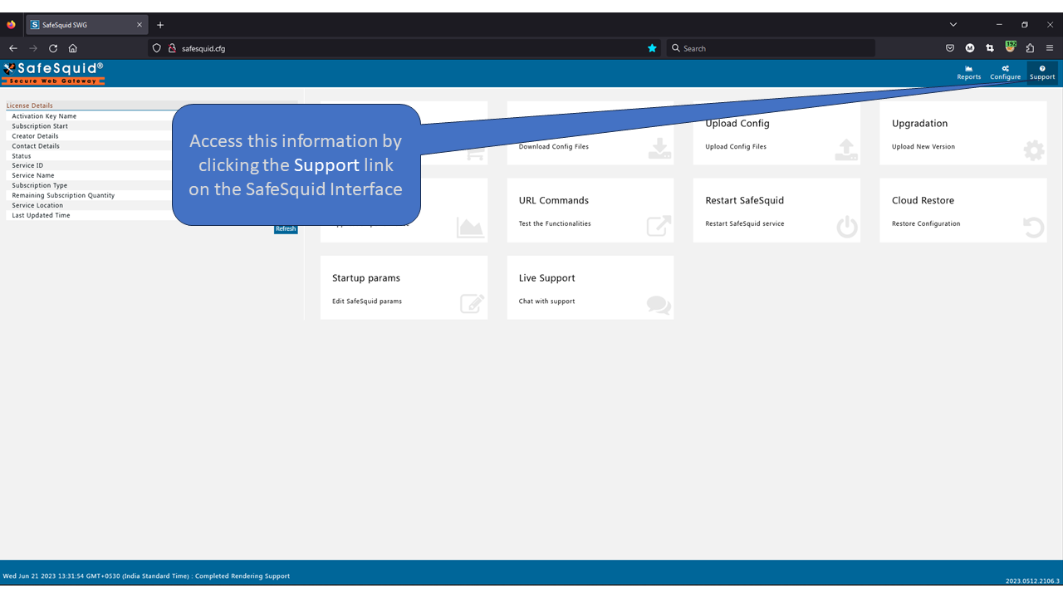
Task: Click the download icon on Download Config Files card
Action: [659, 149]
